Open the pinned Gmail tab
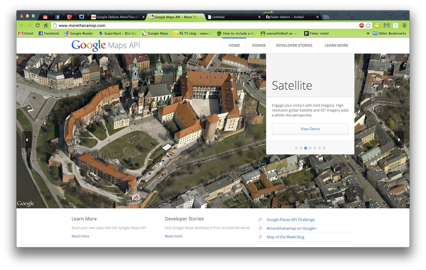The height and width of the screenshot is (270, 426). tap(45, 17)
